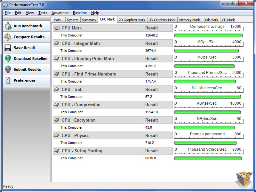Click the chip icon beside CPU - Encryption

point(57,120)
